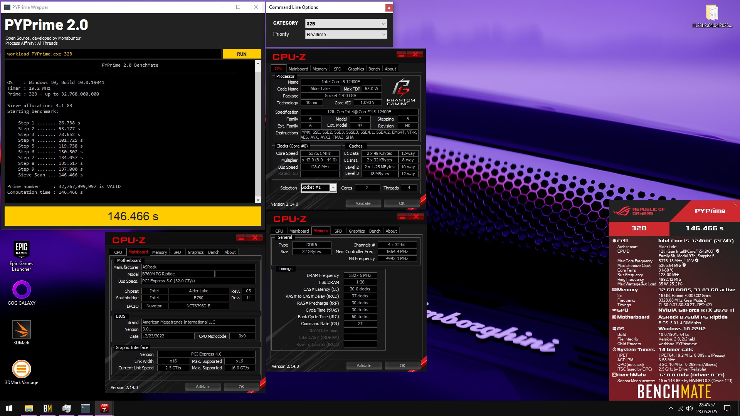Launch 3DMark Vantage desktop shortcut
This screenshot has width=740, height=416.
22,372
